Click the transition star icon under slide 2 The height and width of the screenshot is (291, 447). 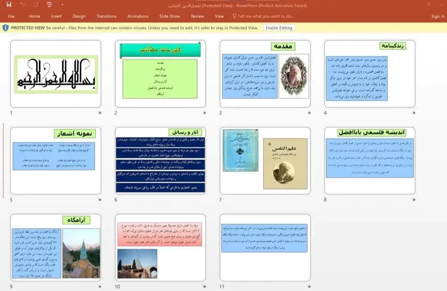tap(204, 113)
